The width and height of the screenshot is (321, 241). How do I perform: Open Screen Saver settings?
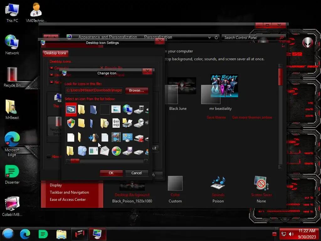point(261,189)
